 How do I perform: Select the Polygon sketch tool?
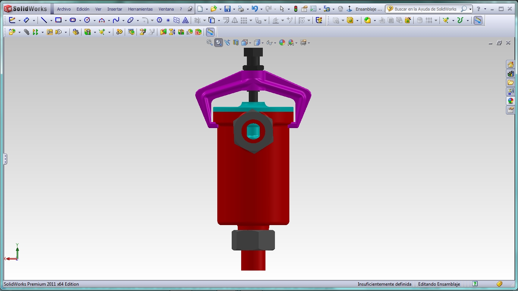[159, 20]
